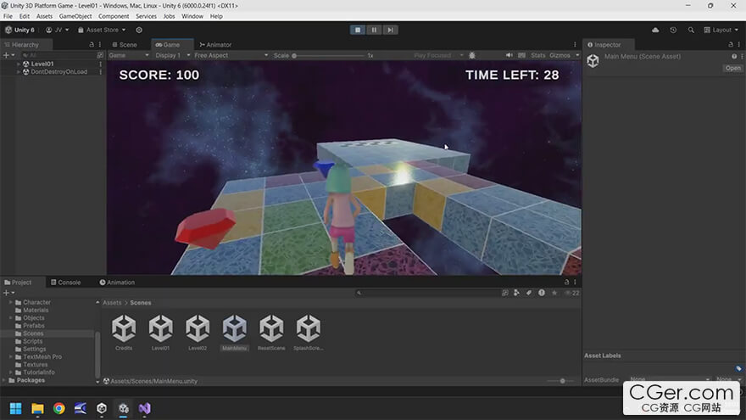Image resolution: width=746 pixels, height=420 pixels.
Task: Toggle Gizmos in Game view
Action: (559, 56)
